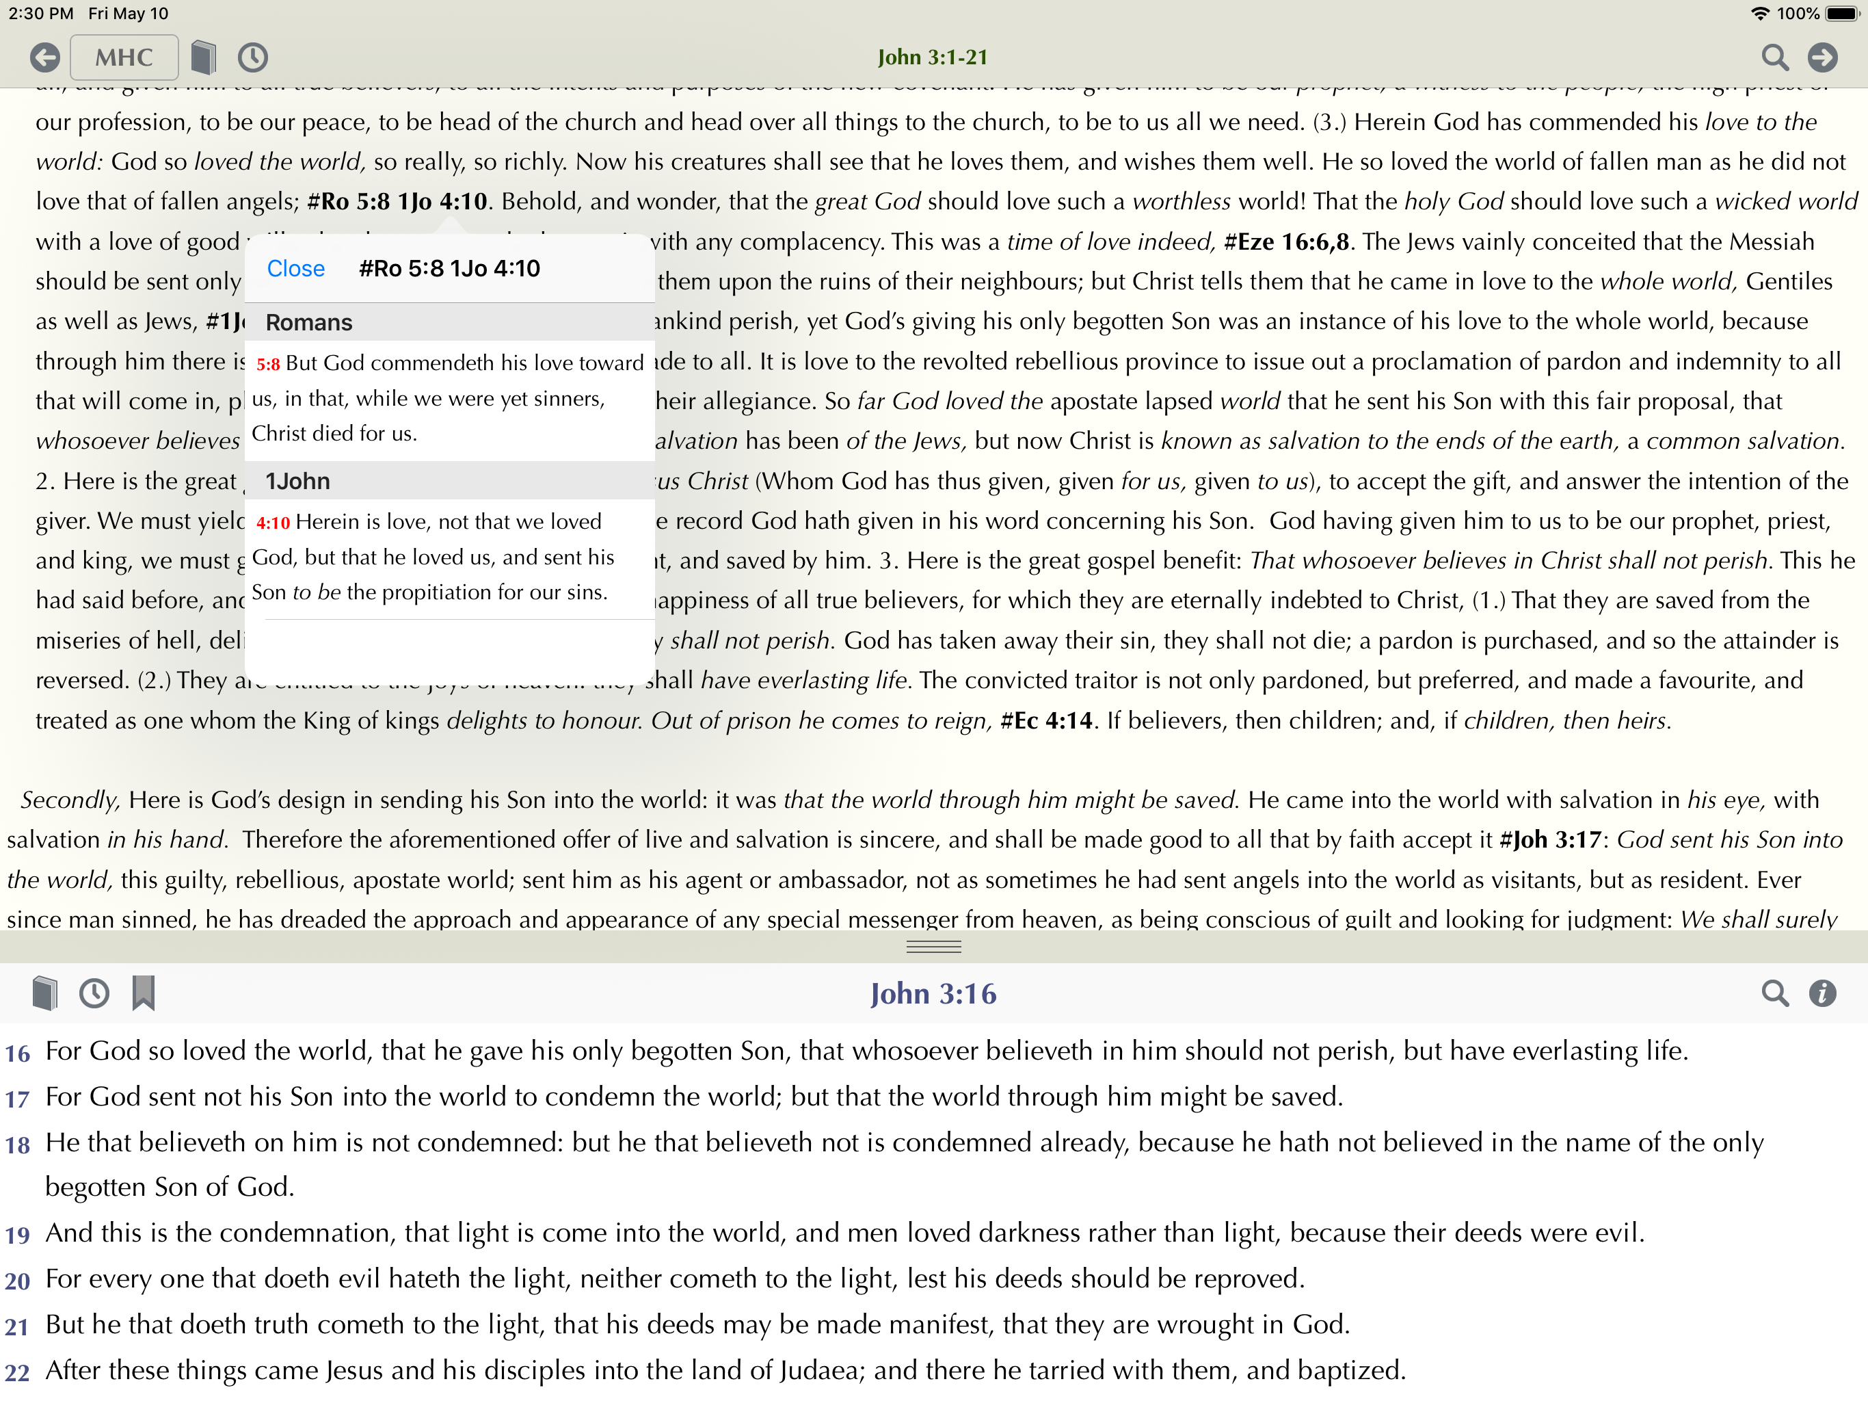This screenshot has width=1868, height=1401.
Task: Open the library book icon in top toolbar
Action: [x=204, y=57]
